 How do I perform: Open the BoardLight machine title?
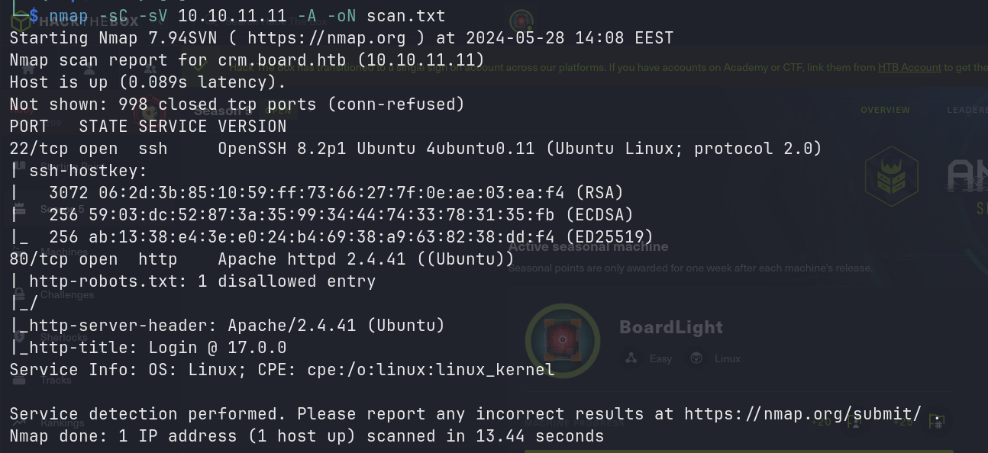point(671,327)
